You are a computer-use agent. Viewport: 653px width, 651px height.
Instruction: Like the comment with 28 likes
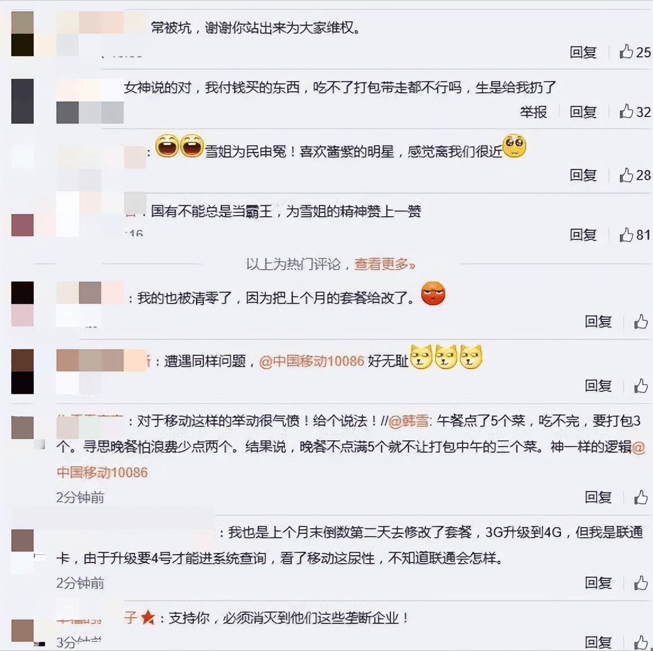(634, 175)
